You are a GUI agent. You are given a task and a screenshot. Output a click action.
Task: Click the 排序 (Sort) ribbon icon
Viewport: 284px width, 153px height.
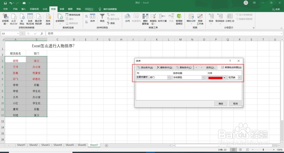pyautogui.click(x=93, y=17)
